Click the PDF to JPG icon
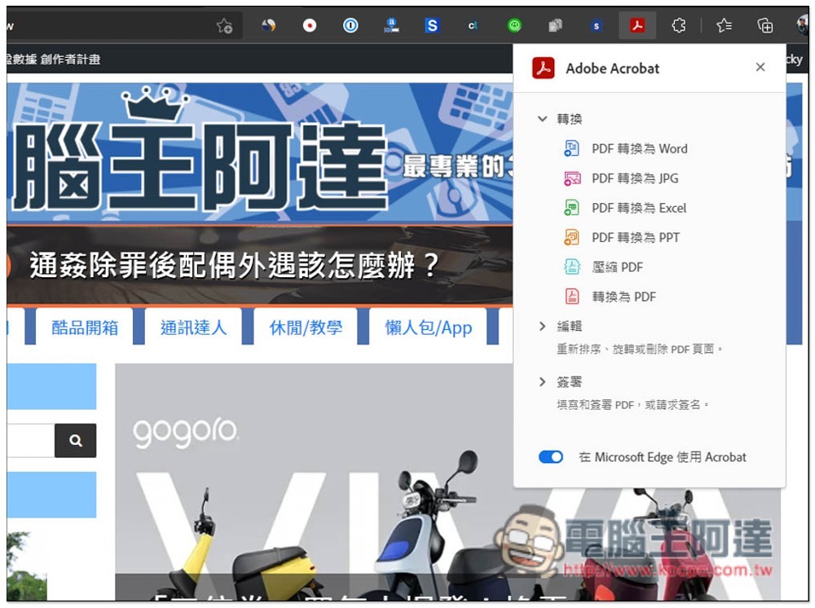 tap(572, 178)
